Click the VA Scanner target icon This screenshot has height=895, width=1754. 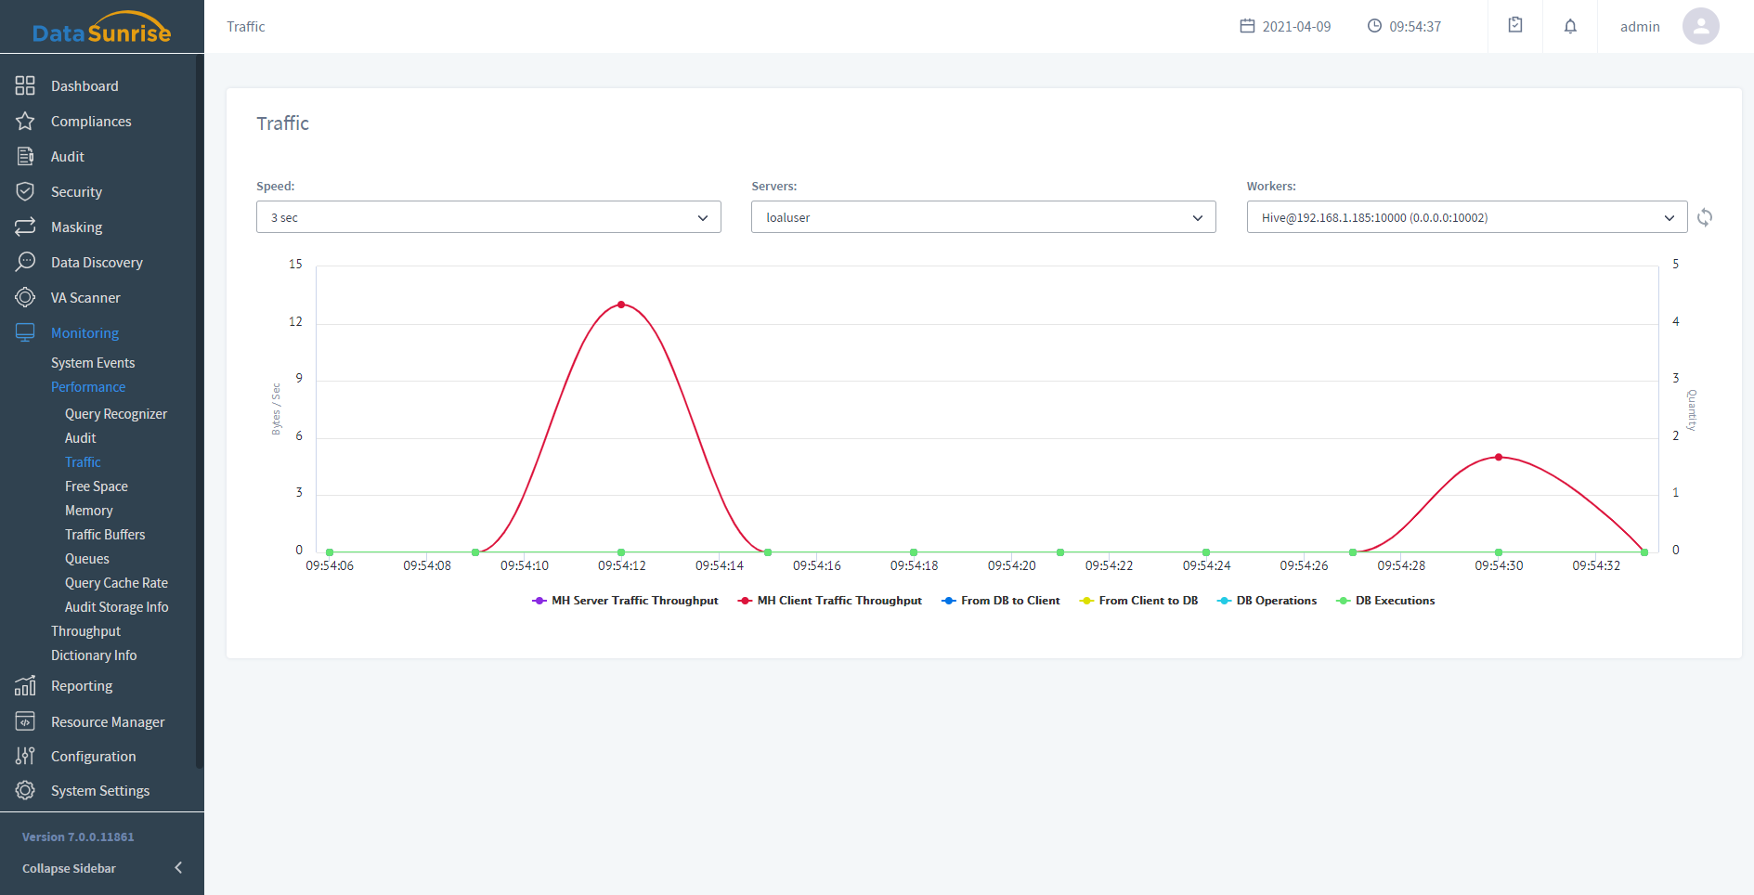[x=25, y=298]
